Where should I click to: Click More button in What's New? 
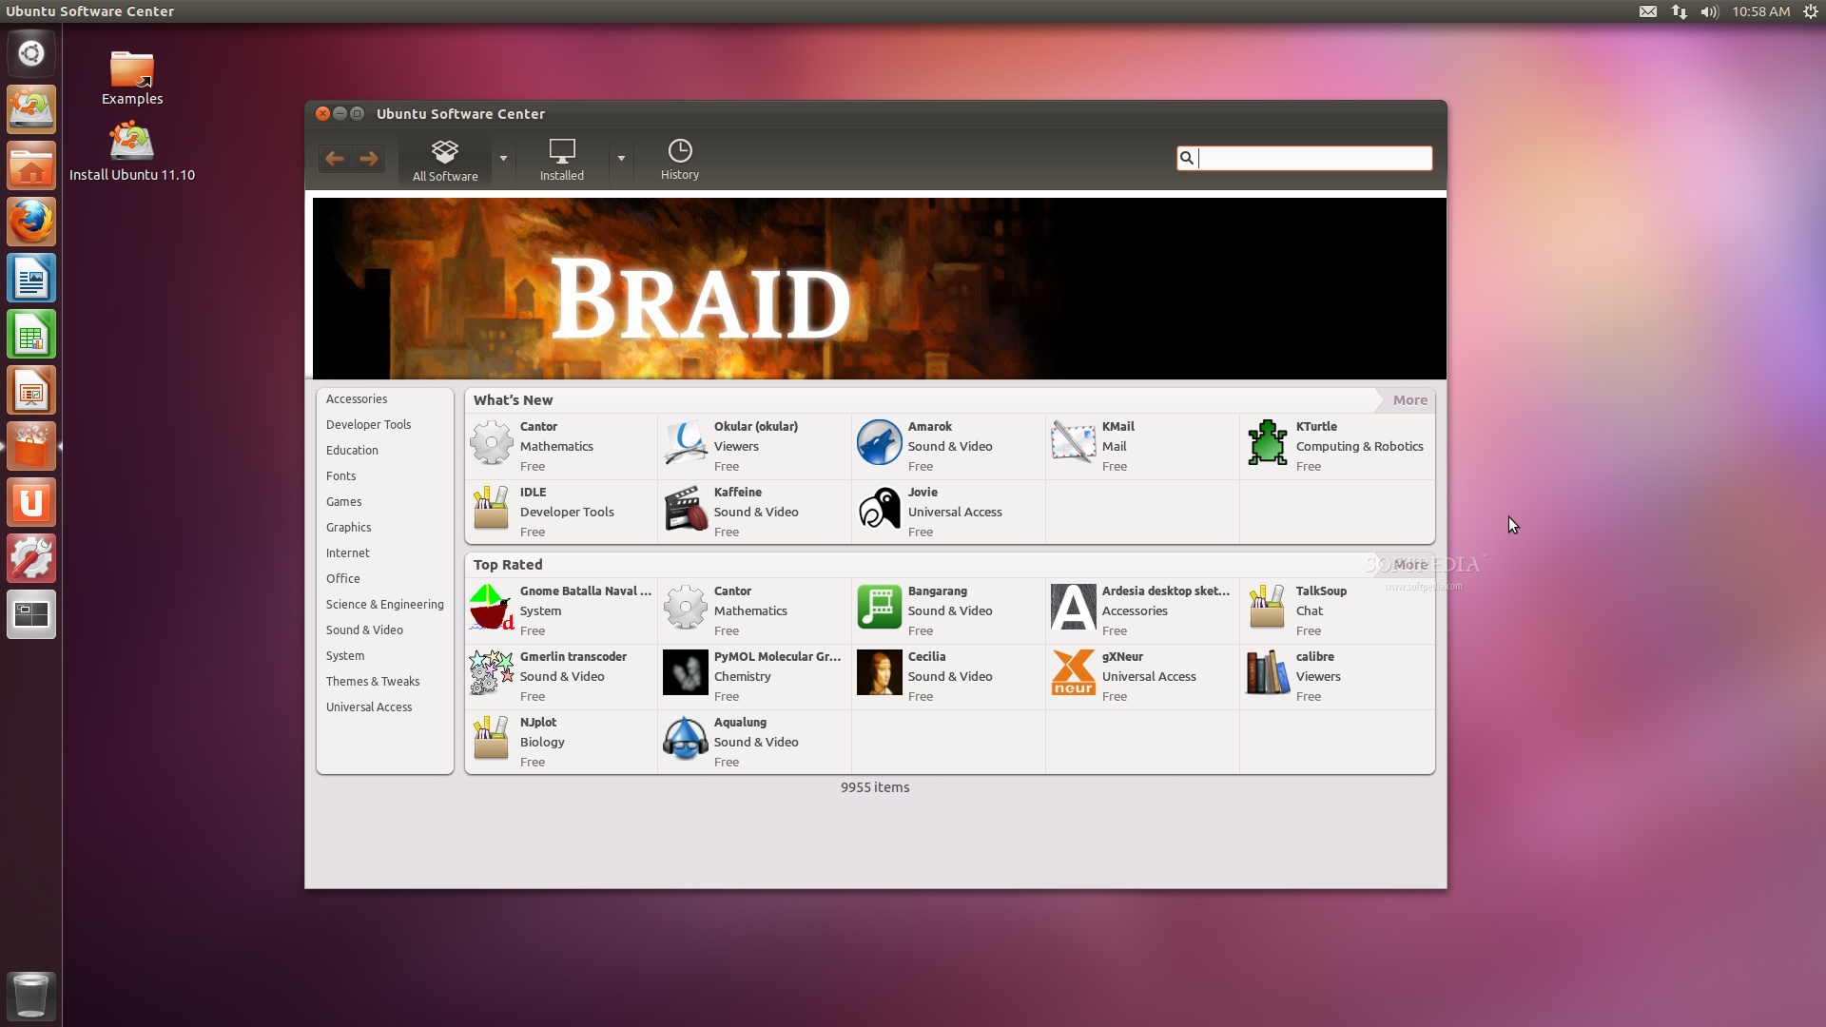point(1409,400)
